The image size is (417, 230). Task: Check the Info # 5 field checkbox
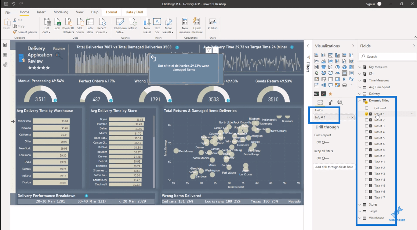[367, 138]
